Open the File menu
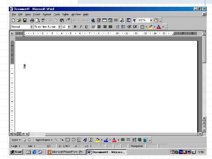Image resolution: width=212 pixels, height=159 pixels. pos(14,14)
